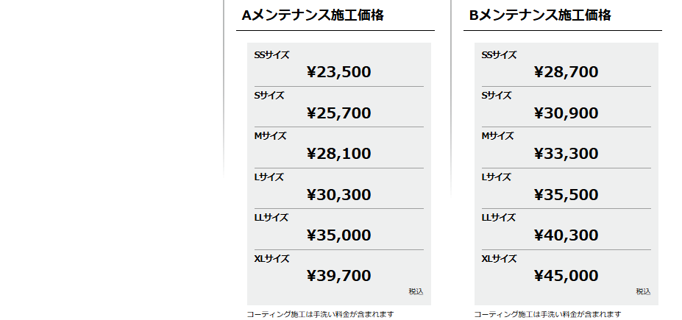This screenshot has height=320, width=682.
Task: Select the ¥33,300 price
Action: [566, 154]
